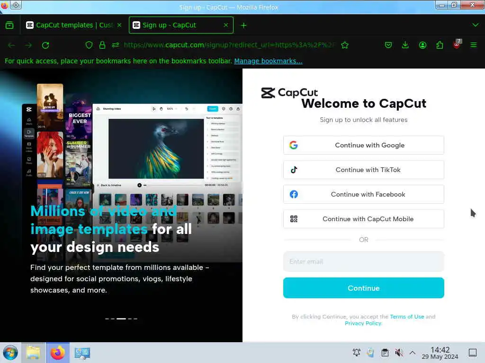Viewport: 485px width, 363px height.
Task: Click Firefox icon in taskbar
Action: click(58, 353)
